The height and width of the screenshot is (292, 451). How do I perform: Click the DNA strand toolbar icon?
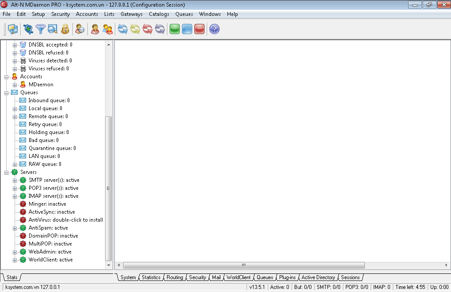(28, 29)
